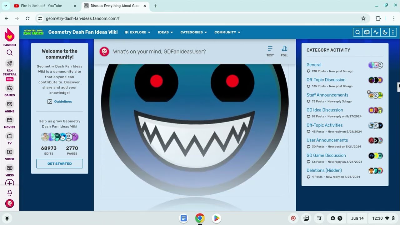Close the YouTube tab
This screenshot has height=225, width=400.
(75, 6)
